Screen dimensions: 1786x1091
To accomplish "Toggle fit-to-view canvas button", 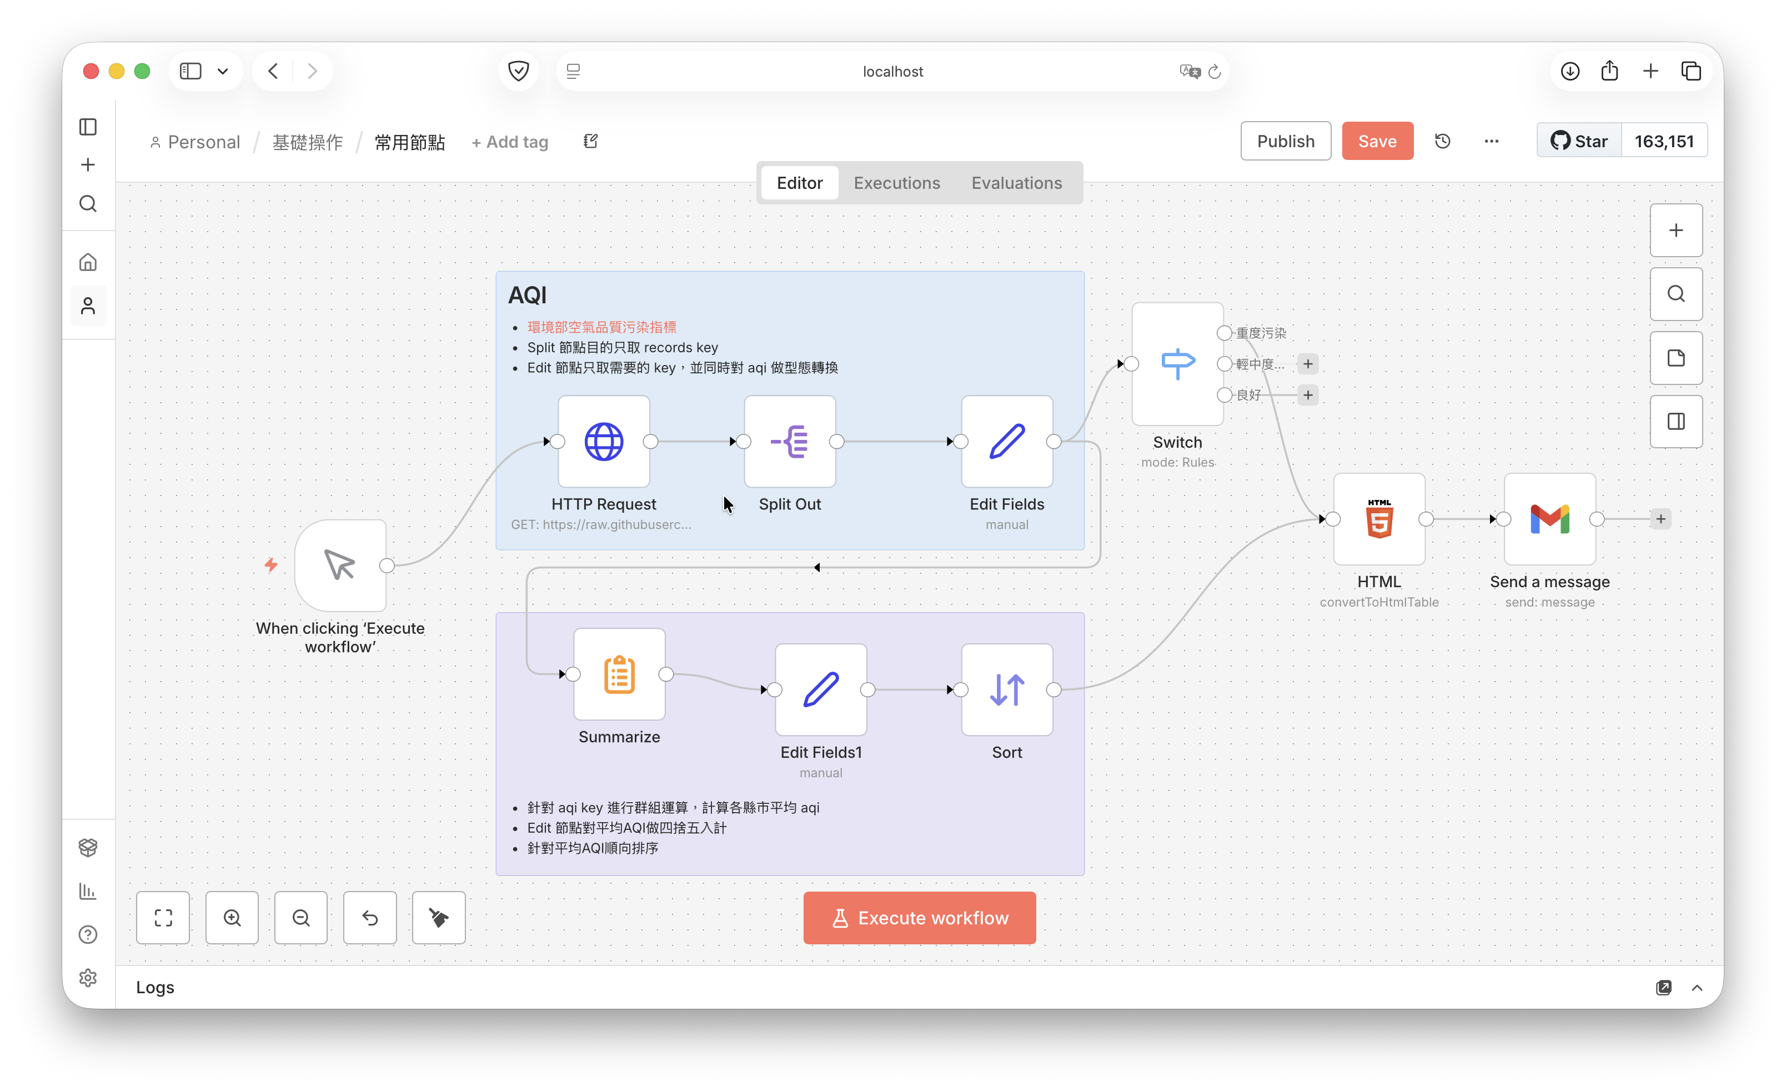I will (163, 918).
